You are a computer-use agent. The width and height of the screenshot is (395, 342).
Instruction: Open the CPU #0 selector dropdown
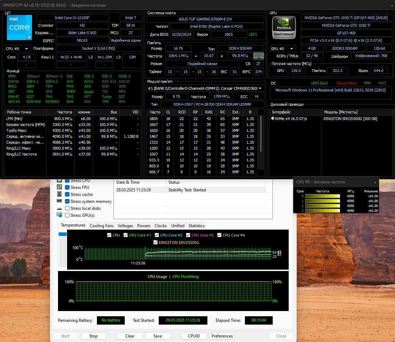[18, 49]
